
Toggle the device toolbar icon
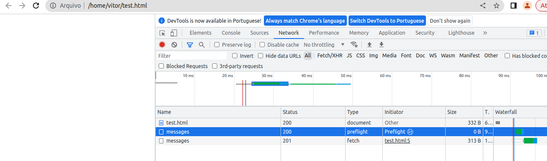tap(174, 33)
